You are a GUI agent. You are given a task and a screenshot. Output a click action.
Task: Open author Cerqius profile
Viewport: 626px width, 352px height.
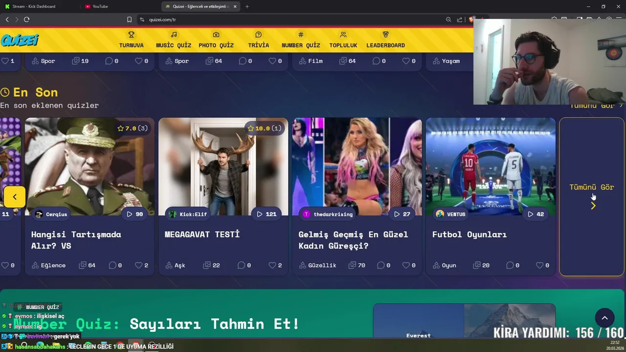coord(51,214)
